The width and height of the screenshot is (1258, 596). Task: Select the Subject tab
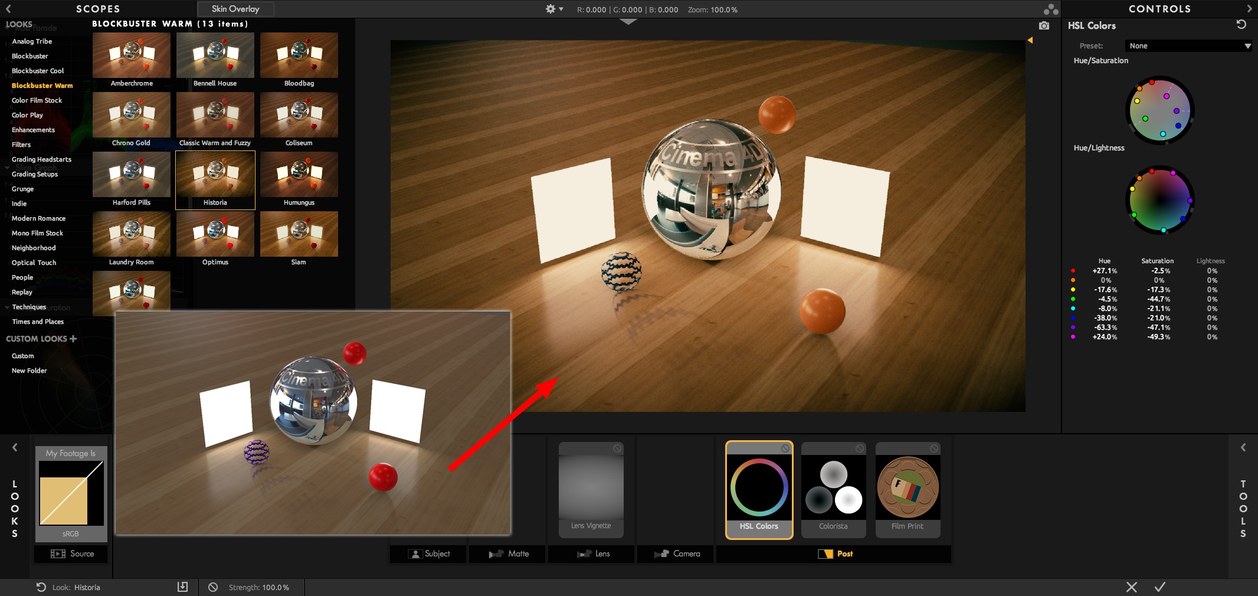(x=429, y=554)
